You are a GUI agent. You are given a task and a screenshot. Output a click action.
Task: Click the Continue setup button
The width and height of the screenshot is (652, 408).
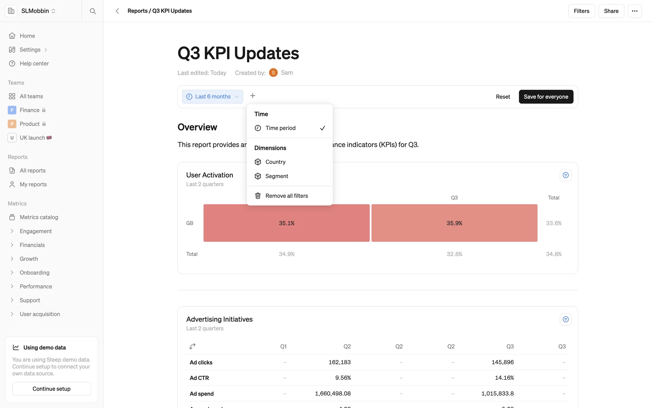(52, 389)
